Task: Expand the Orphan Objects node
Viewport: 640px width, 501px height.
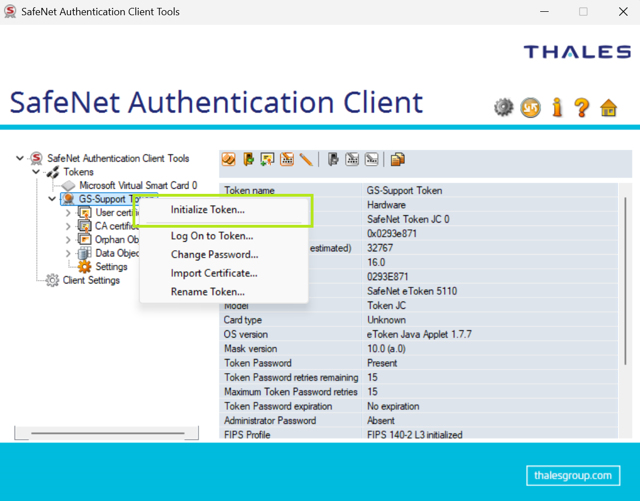Action: 68,240
